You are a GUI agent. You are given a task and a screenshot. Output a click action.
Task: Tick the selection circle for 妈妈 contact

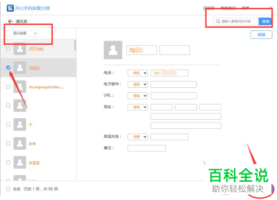pyautogui.click(x=8, y=49)
